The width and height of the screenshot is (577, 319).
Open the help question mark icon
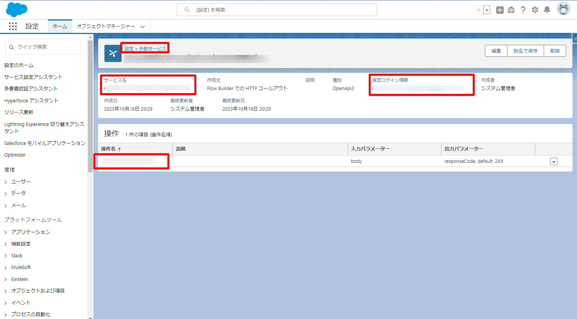pos(523,10)
